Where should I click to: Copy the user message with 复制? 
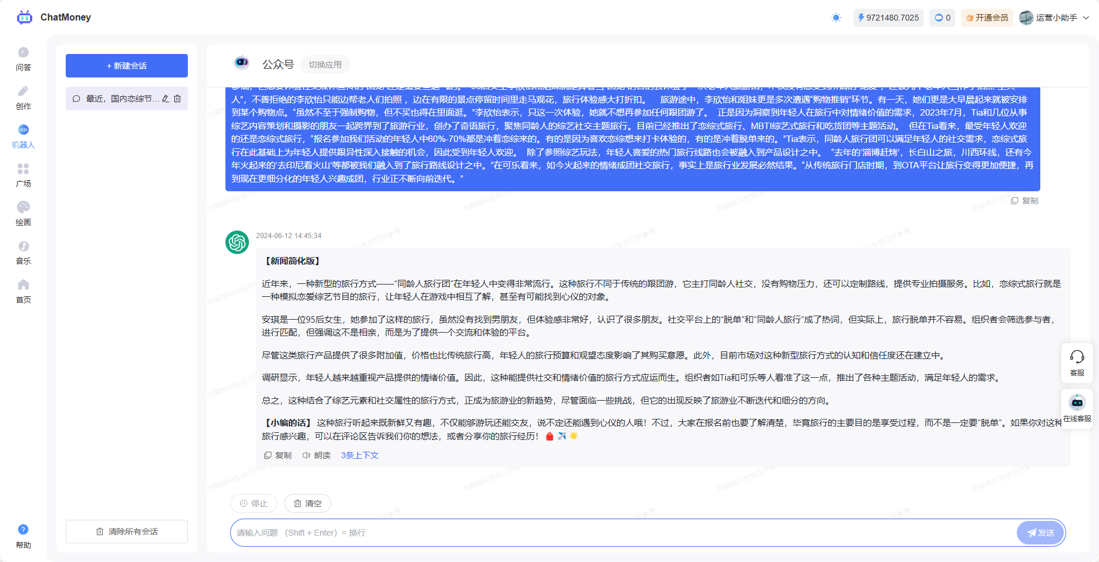point(1024,201)
